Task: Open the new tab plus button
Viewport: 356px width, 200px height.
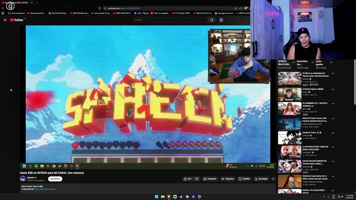Action: click(x=37, y=3)
